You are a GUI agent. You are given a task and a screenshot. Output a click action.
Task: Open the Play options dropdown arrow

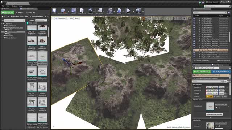point(133,11)
